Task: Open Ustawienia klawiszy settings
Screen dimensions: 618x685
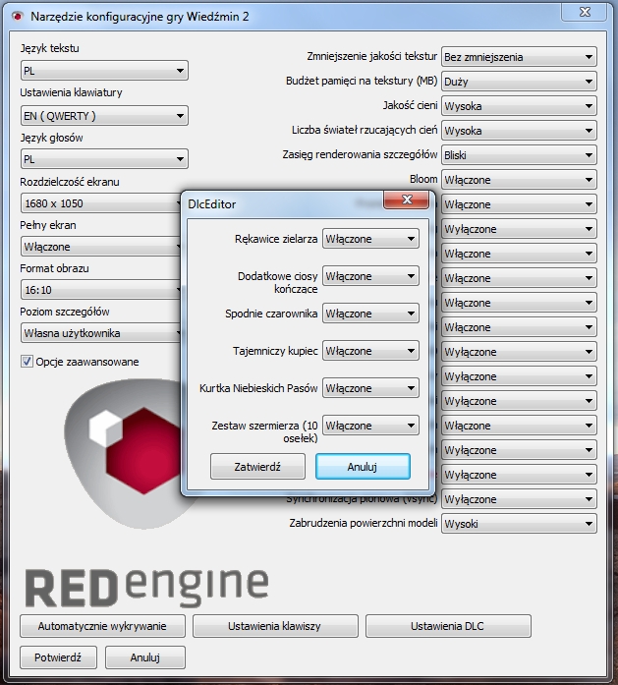Action: pyautogui.click(x=275, y=626)
